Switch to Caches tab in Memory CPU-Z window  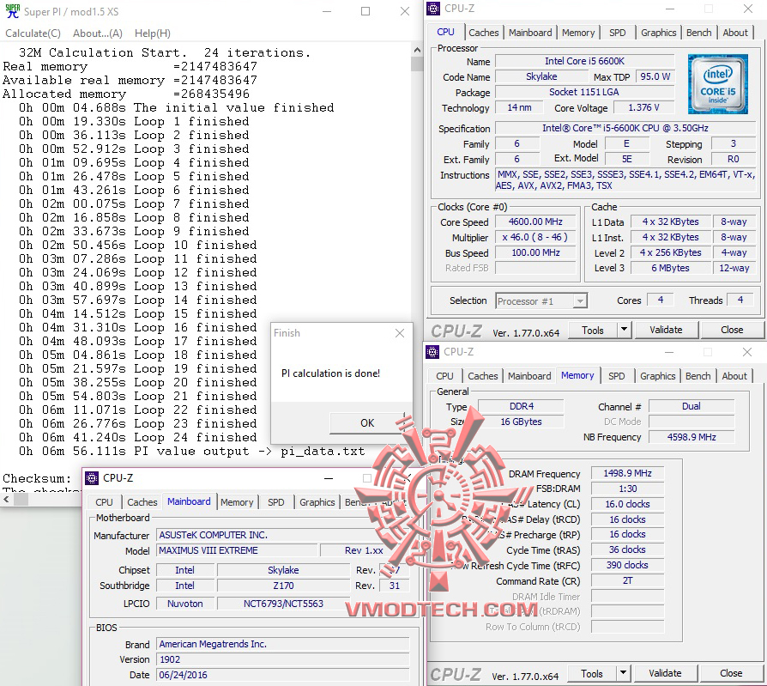point(482,376)
